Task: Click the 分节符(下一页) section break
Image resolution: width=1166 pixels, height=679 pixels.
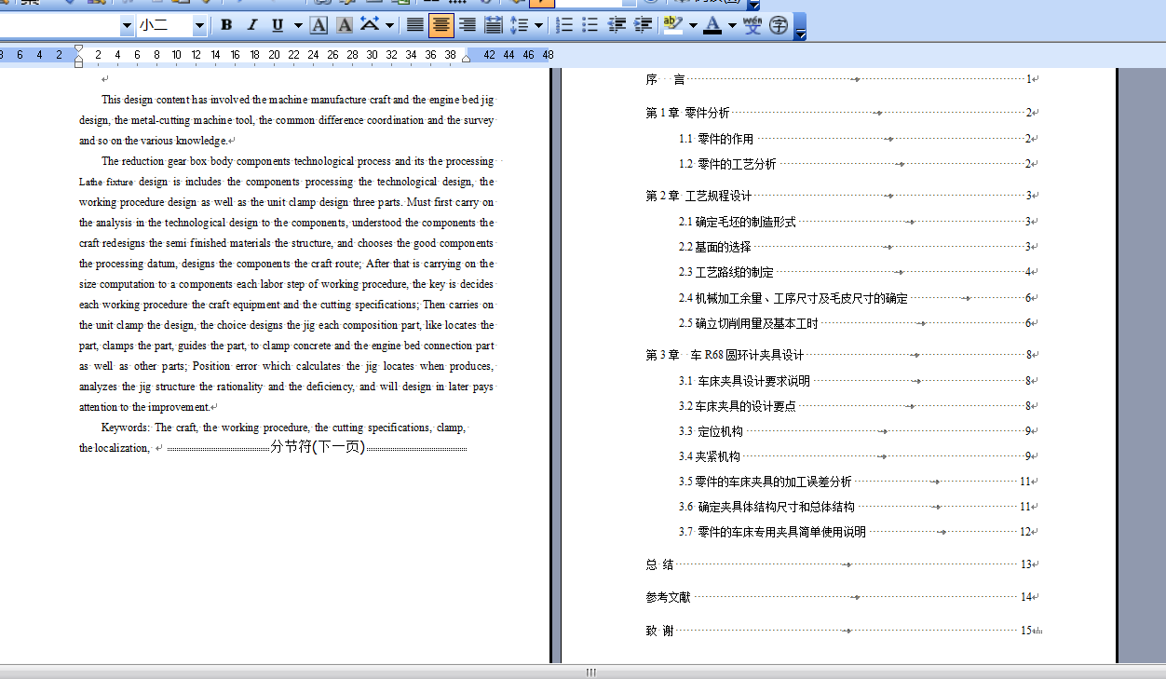Action: [317, 447]
